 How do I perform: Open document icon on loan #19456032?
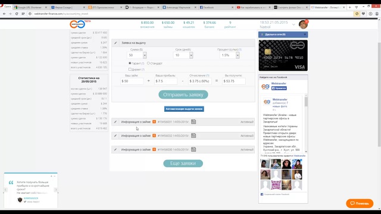click(x=193, y=136)
